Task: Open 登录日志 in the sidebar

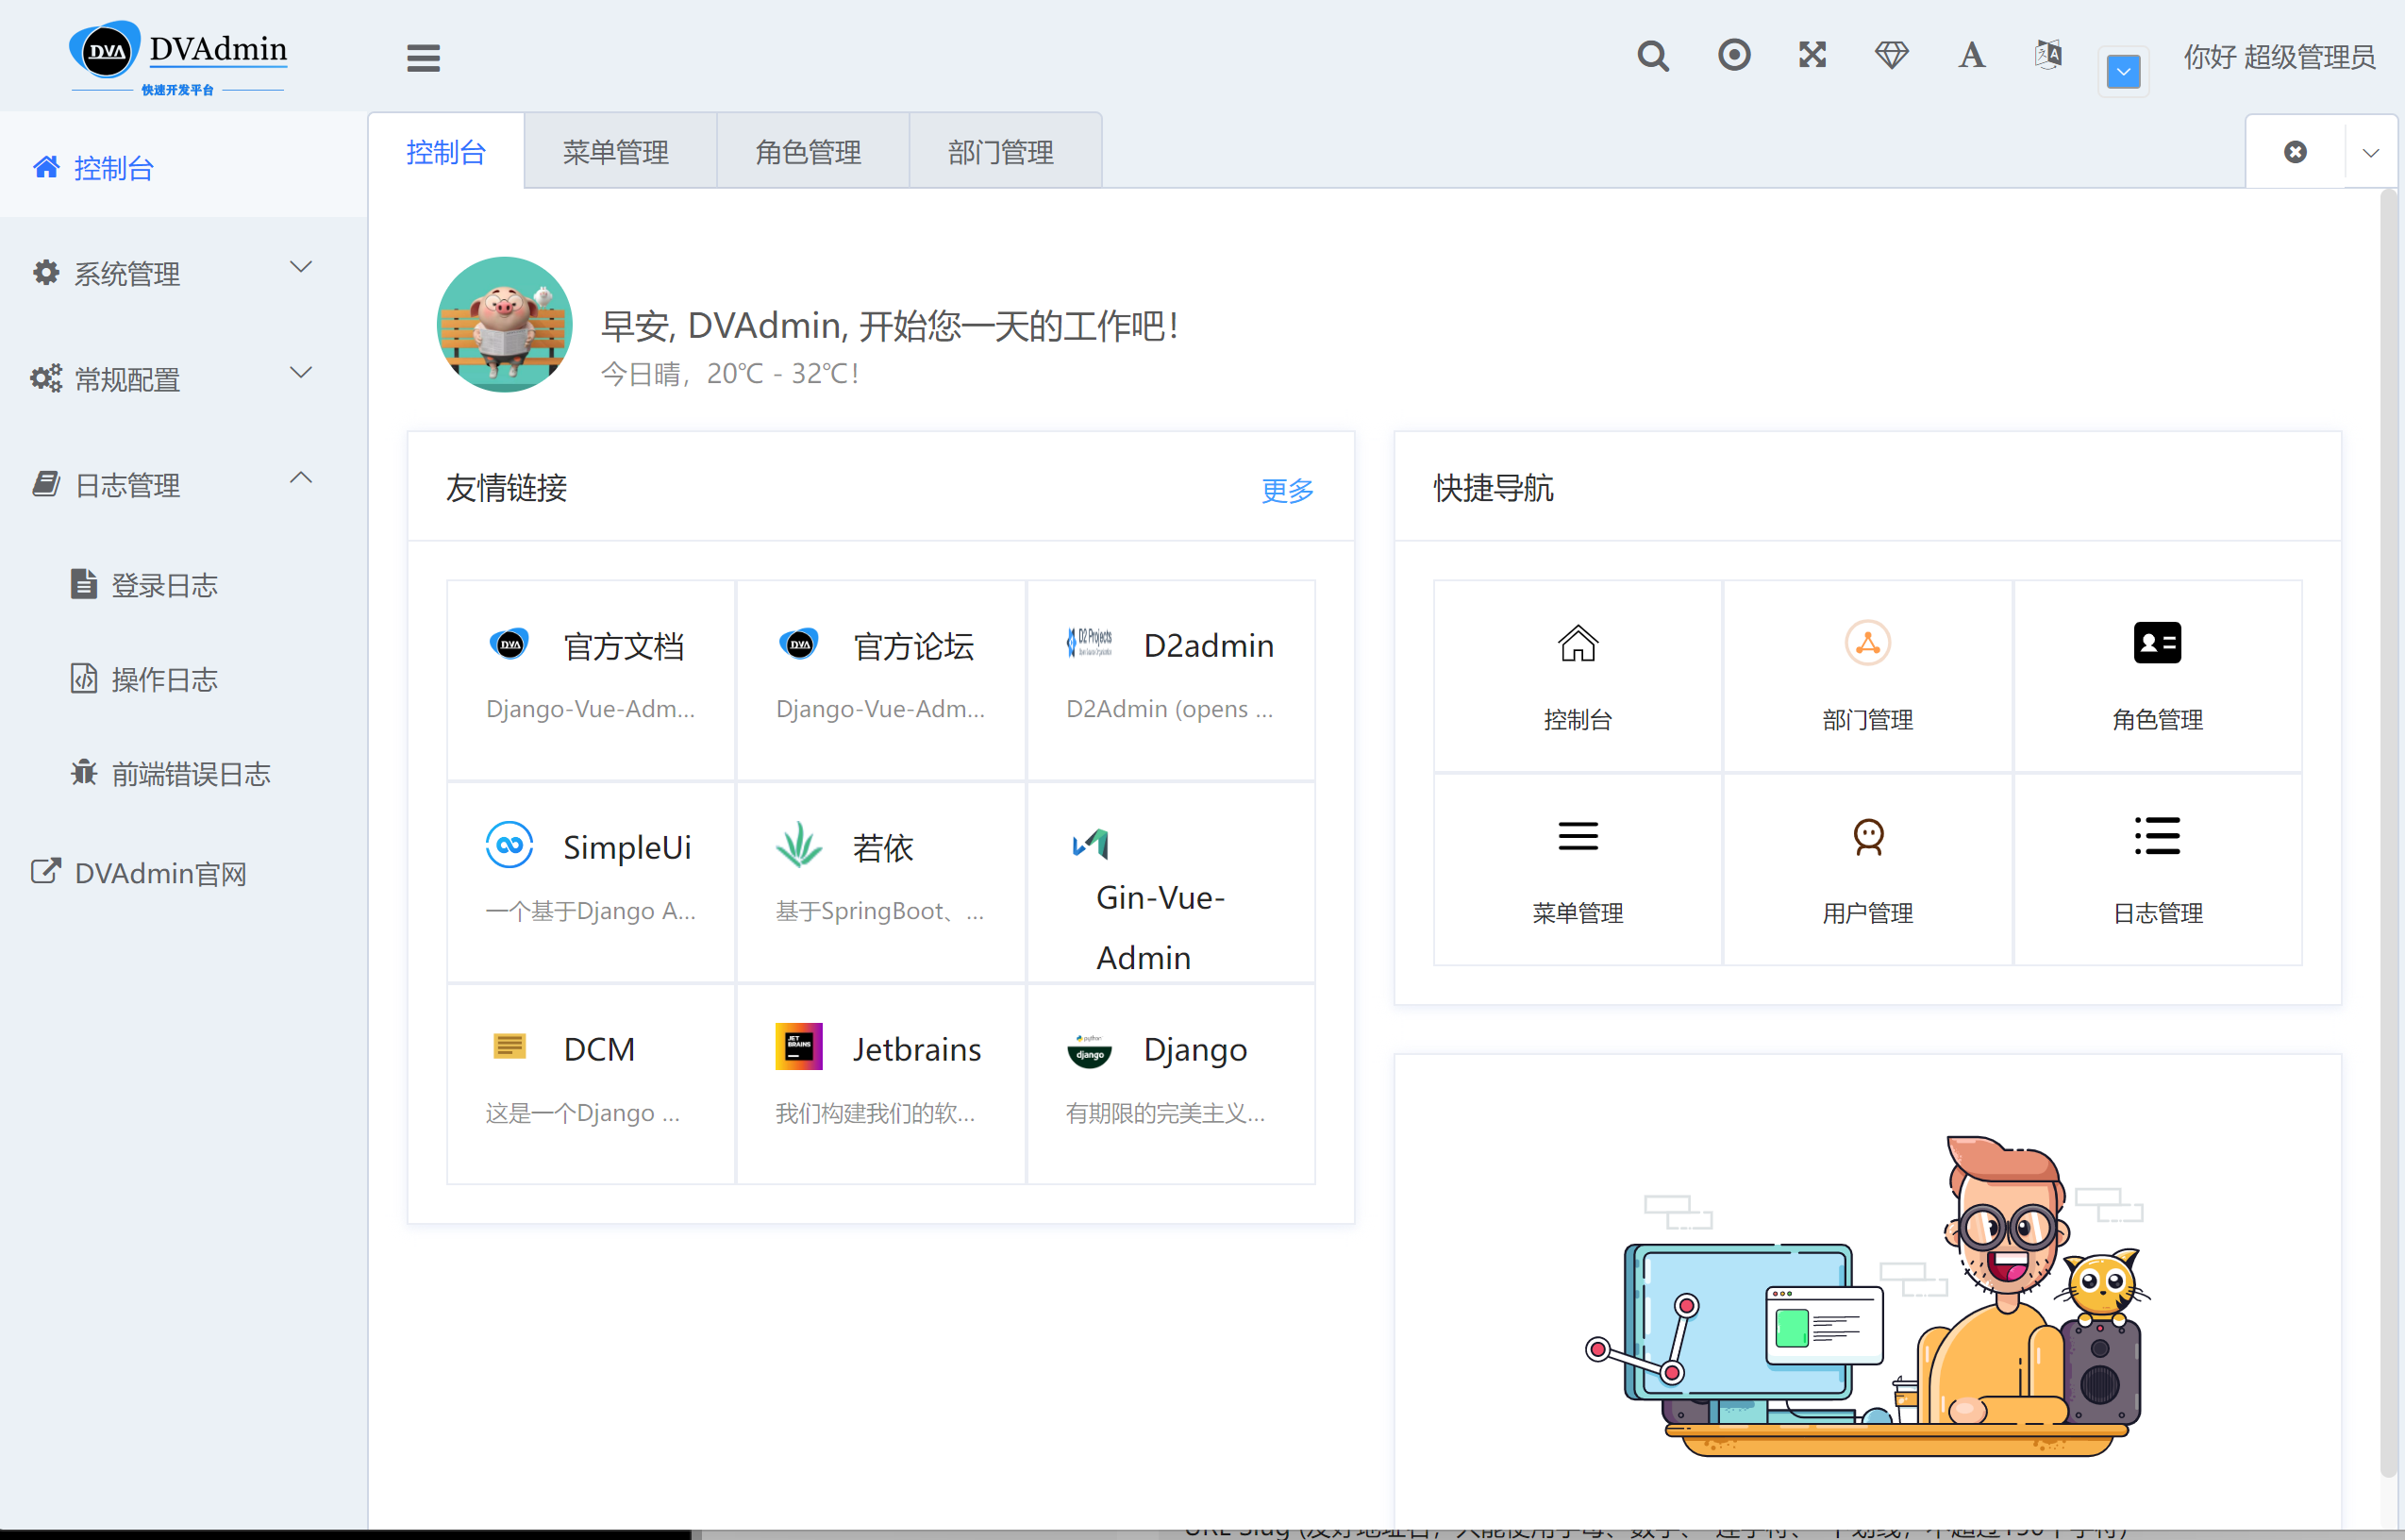Action: [x=184, y=584]
